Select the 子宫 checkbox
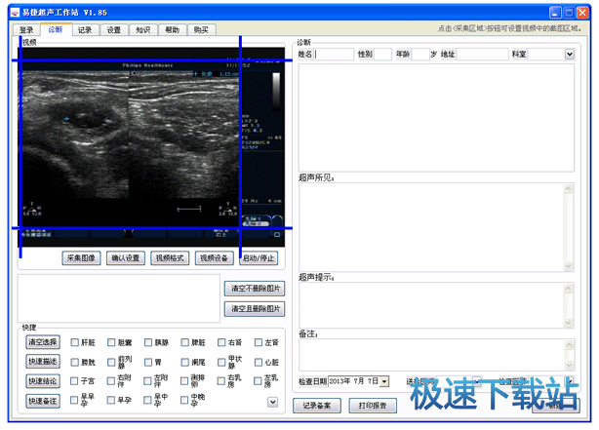This screenshot has width=599, height=430. pos(74,381)
